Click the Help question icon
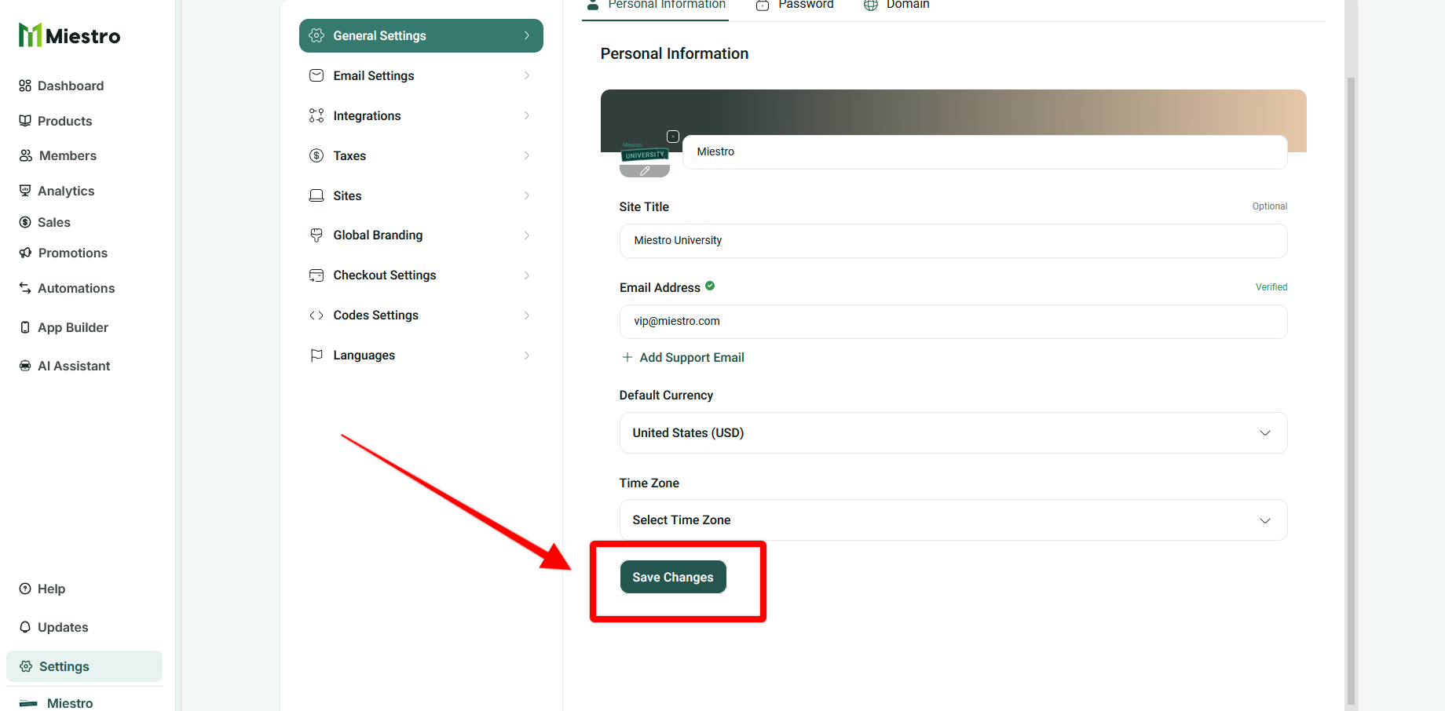Viewport: 1445px width, 711px height. click(x=25, y=589)
